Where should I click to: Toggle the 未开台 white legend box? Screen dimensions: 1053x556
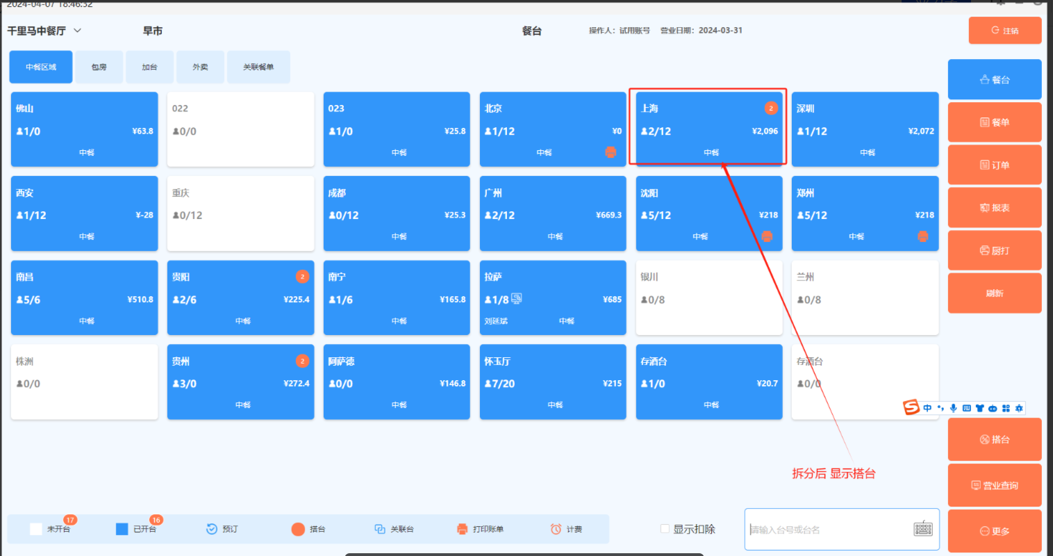pyautogui.click(x=36, y=529)
